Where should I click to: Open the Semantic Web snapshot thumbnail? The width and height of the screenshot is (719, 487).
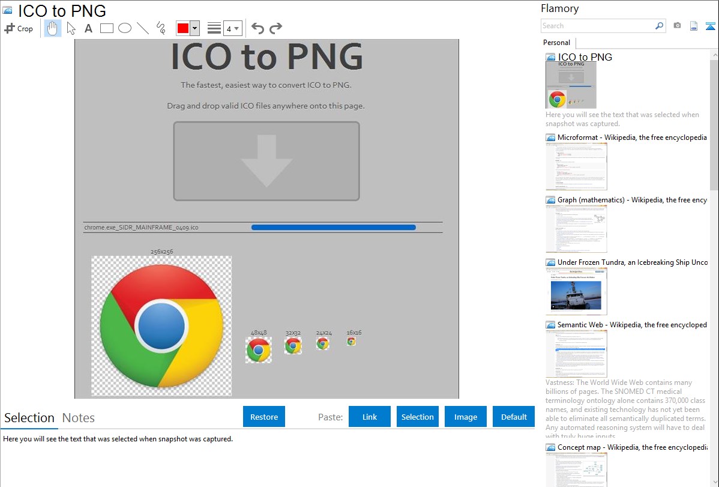(x=576, y=354)
